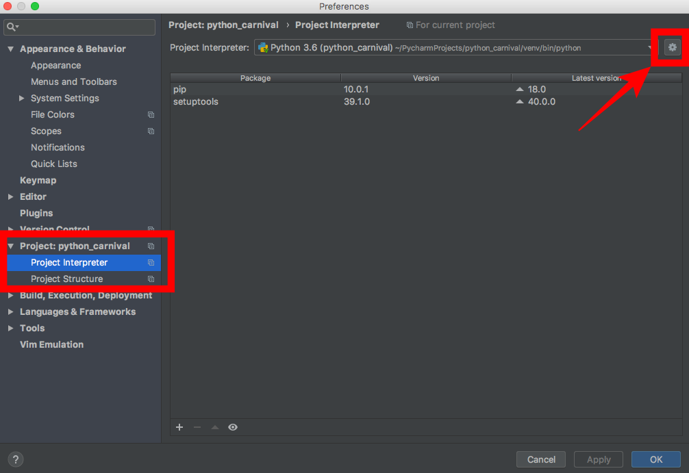
Task: Open the Project Interpreter dropdown
Action: pyautogui.click(x=651, y=47)
